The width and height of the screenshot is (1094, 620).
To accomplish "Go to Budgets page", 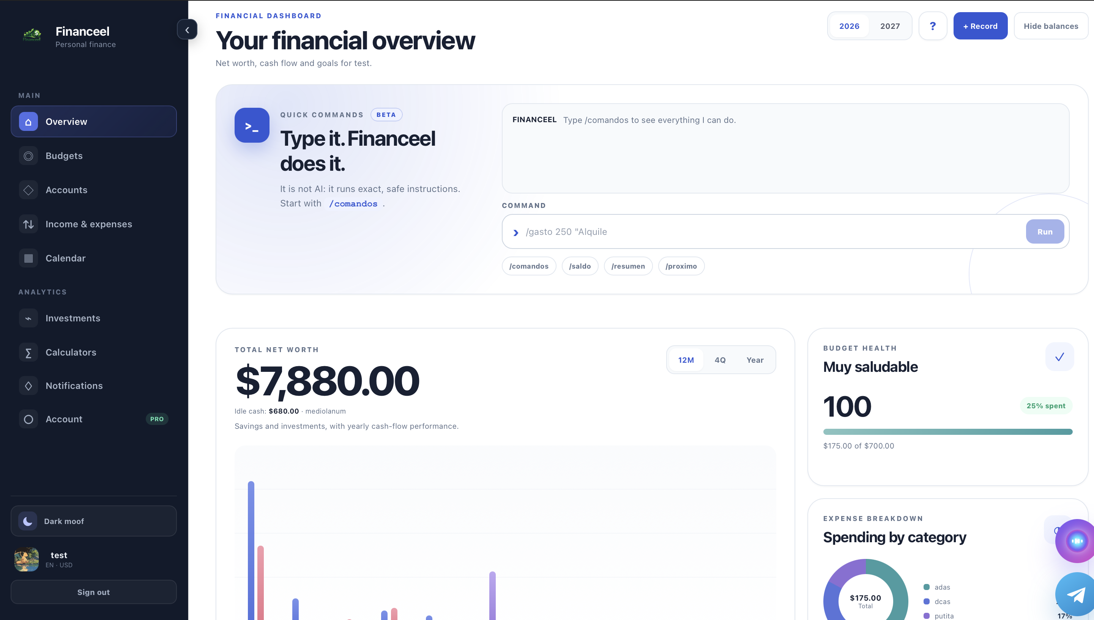I will pyautogui.click(x=94, y=156).
